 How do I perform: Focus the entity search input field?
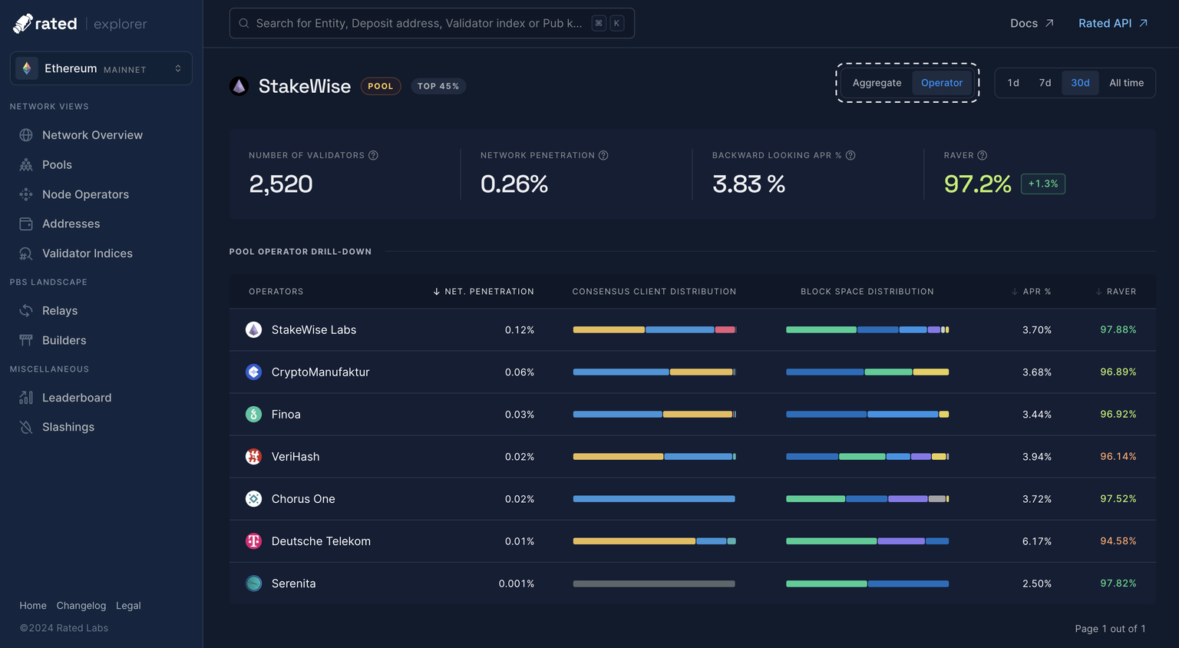432,23
